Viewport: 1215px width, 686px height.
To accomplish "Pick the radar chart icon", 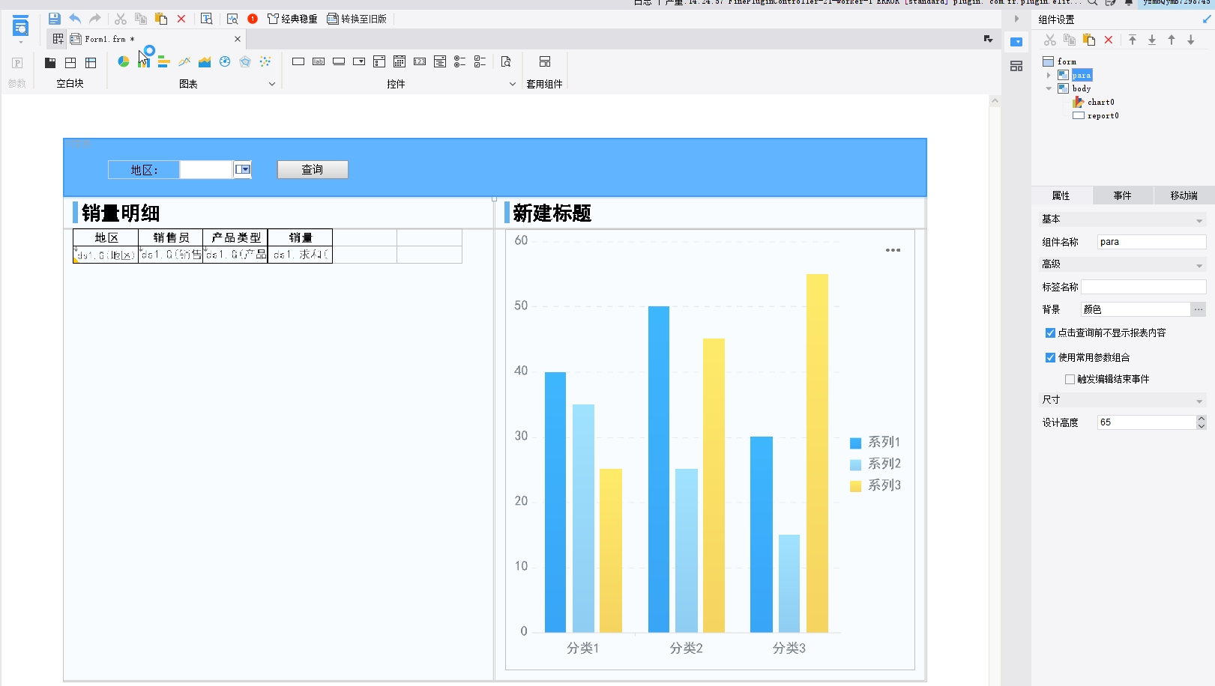I will click(245, 62).
